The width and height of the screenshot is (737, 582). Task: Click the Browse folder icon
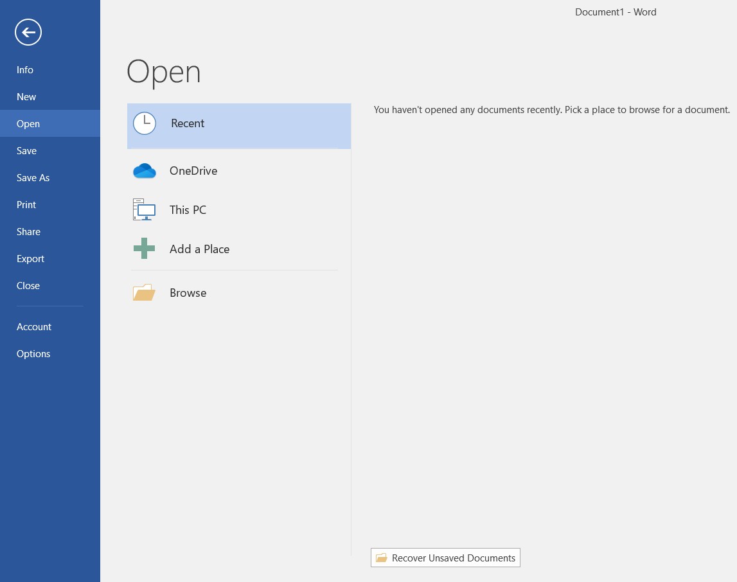tap(145, 292)
